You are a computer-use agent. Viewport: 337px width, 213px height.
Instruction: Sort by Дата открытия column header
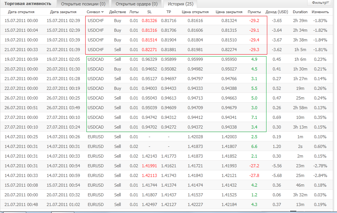click(21, 12)
